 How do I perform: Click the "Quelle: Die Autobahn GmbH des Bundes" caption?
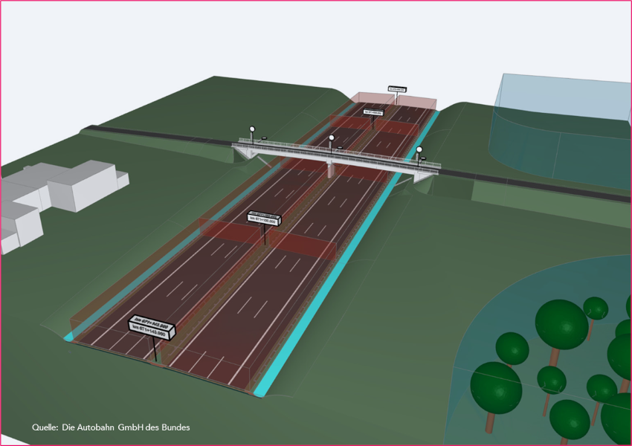click(110, 427)
